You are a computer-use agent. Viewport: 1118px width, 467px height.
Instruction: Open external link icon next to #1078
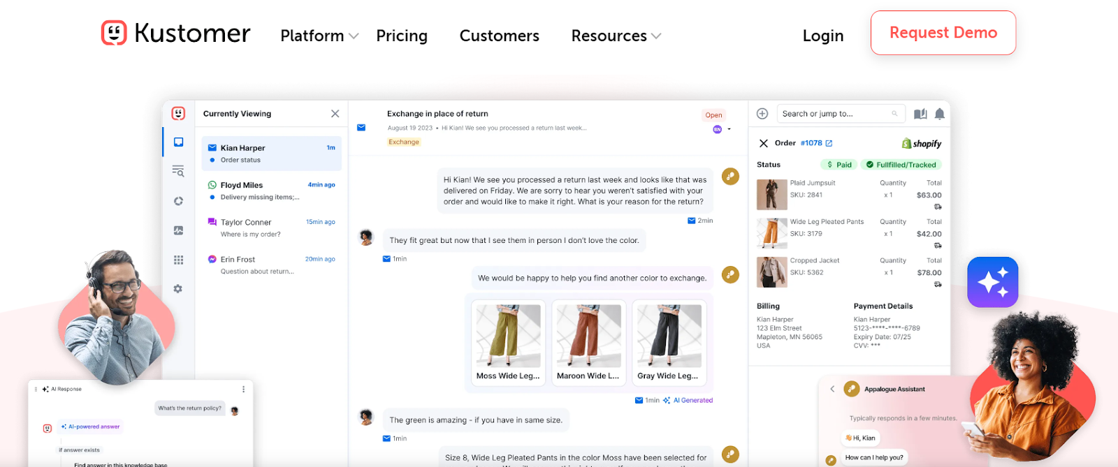click(829, 143)
